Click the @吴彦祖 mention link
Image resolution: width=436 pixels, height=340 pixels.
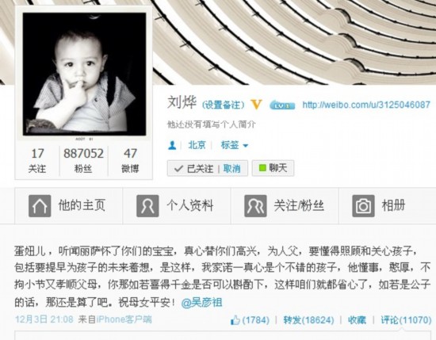coord(201,303)
